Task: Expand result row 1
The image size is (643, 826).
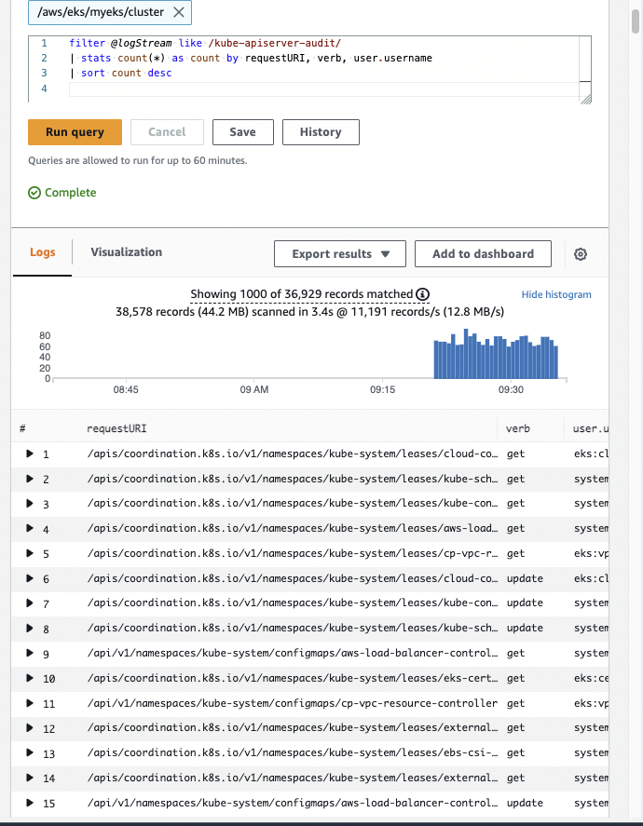Action: (30, 454)
